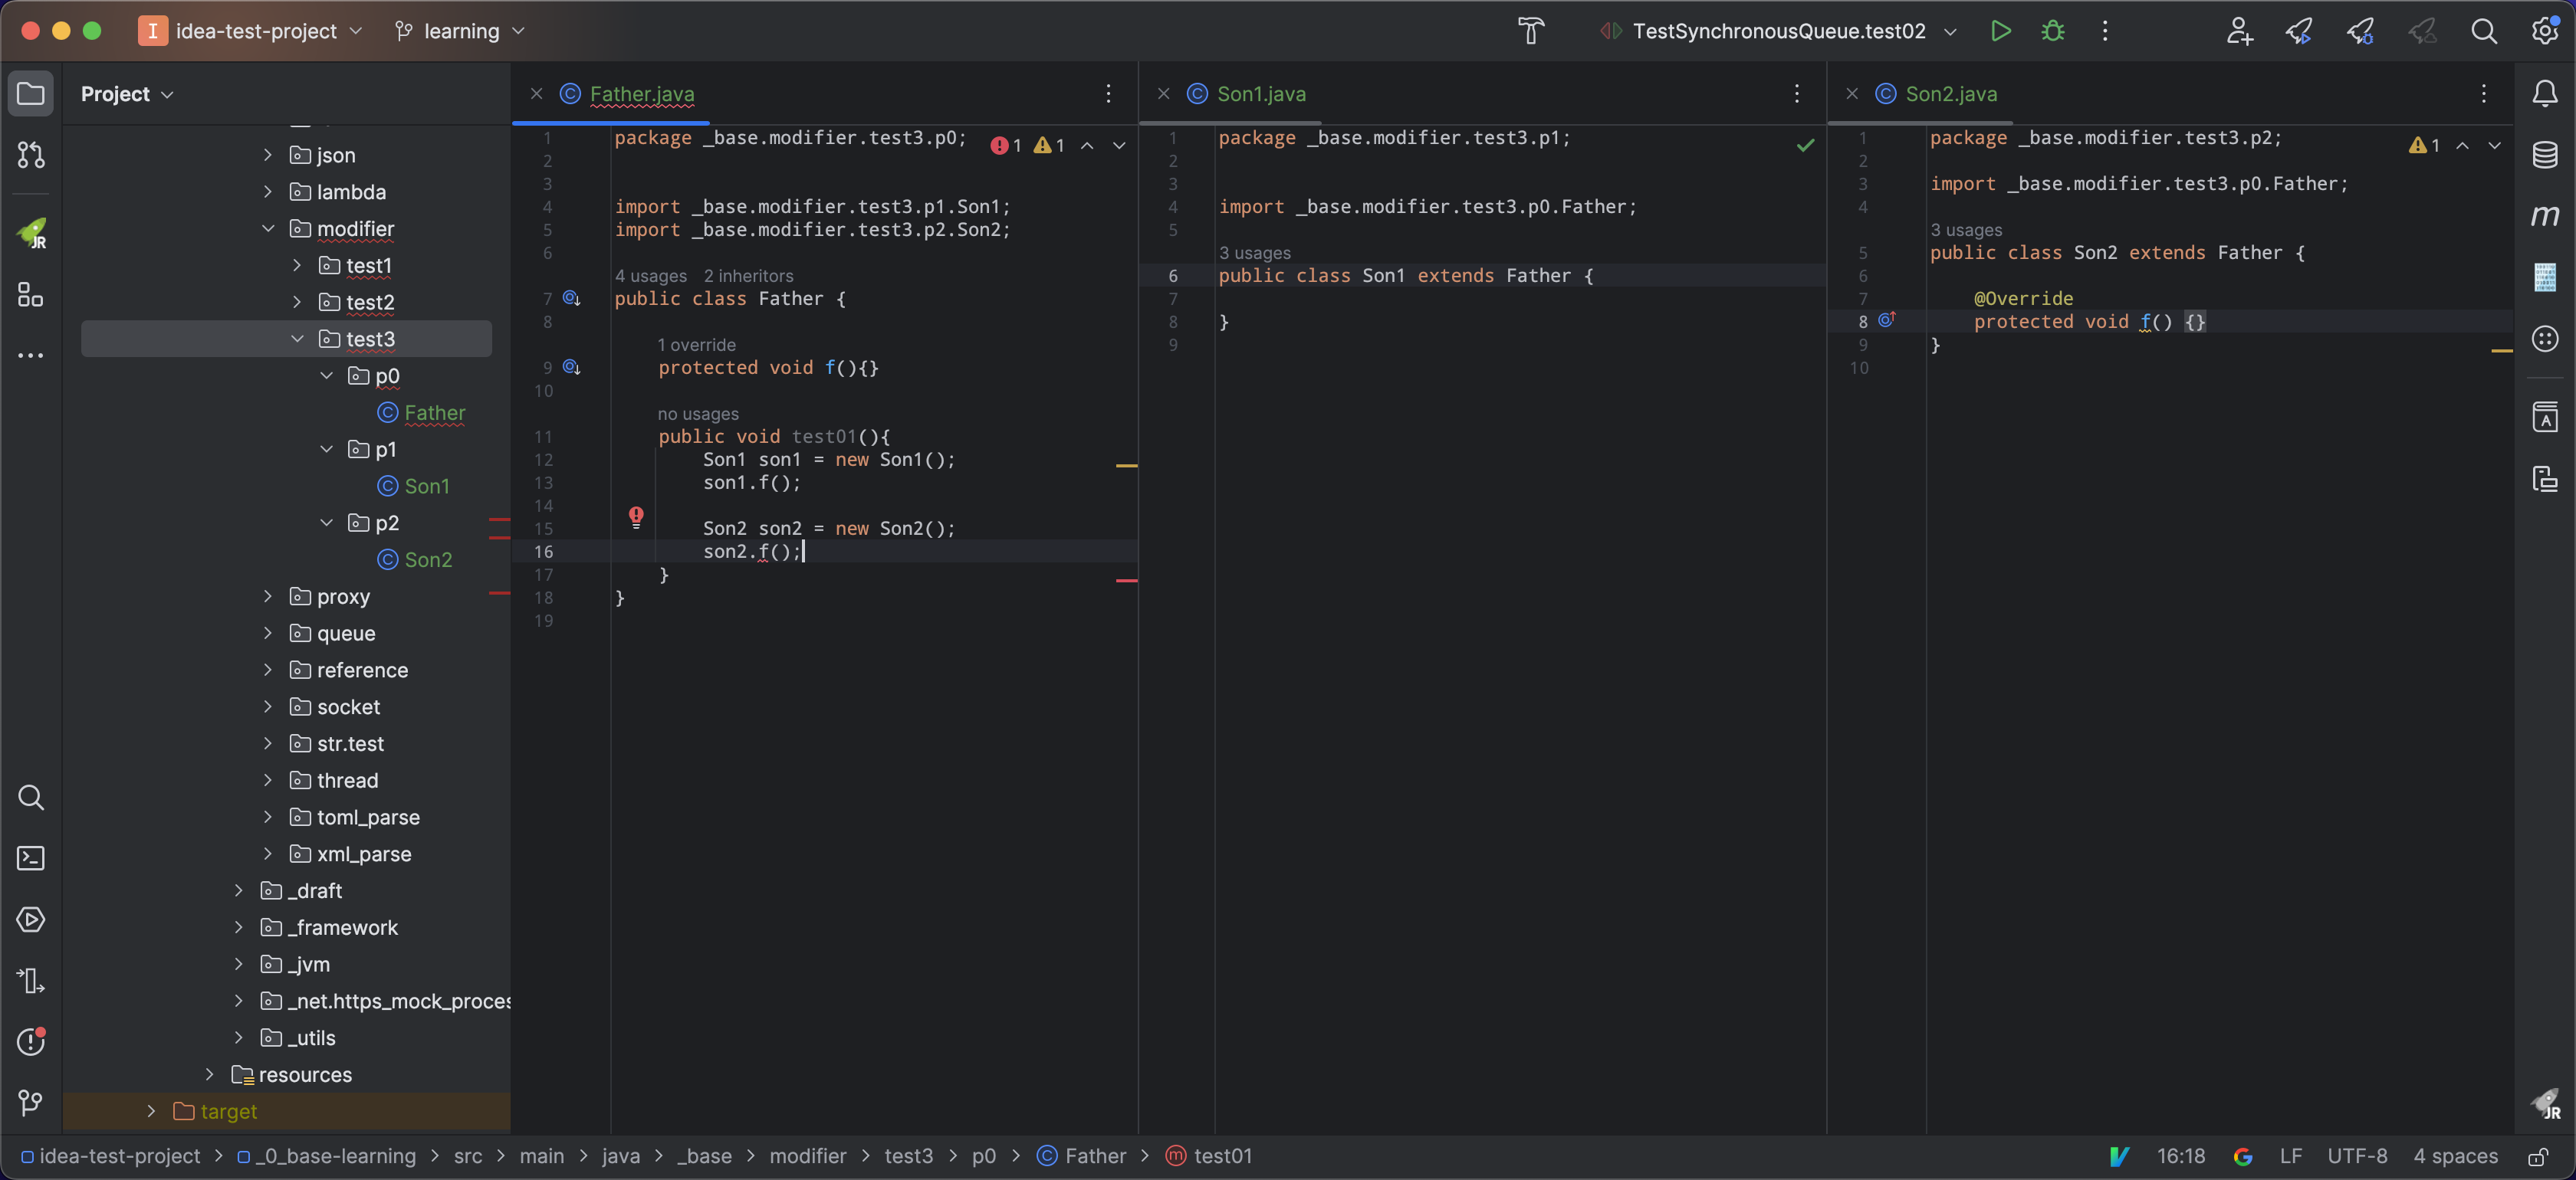2576x1180 pixels.
Task: Toggle the Project tool window folder icon
Action: (31, 94)
